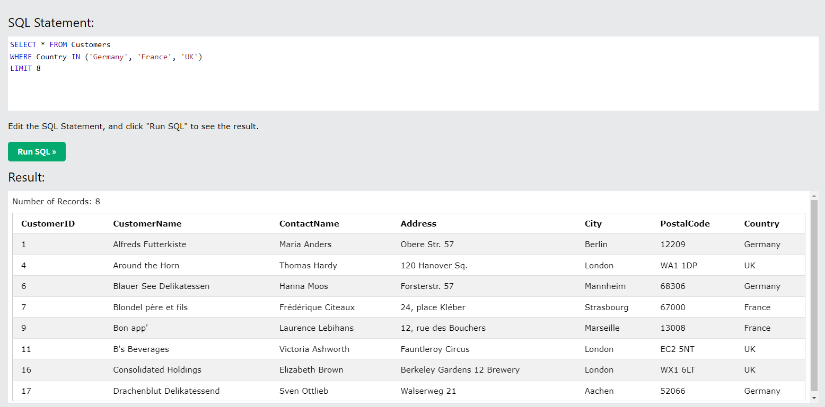Click the SELECT keyword in the editor
825x407 pixels.
(23, 44)
